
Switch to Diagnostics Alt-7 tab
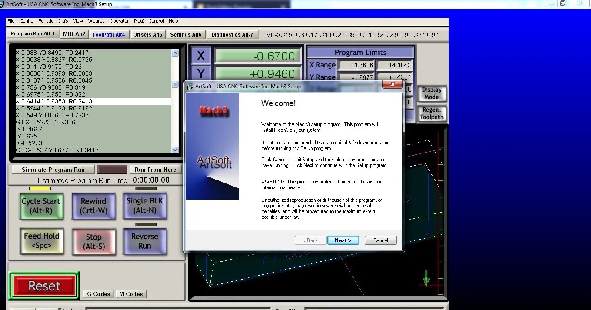[x=232, y=34]
